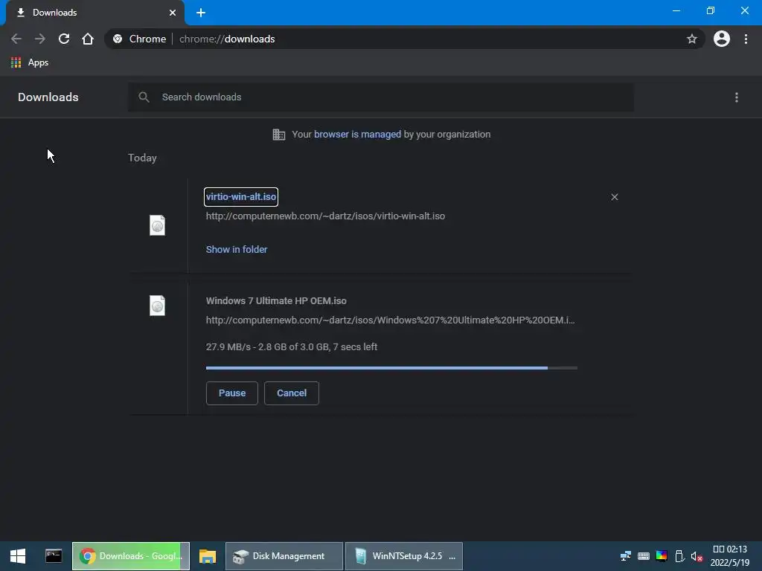Go back with the browser back arrow

coord(16,39)
